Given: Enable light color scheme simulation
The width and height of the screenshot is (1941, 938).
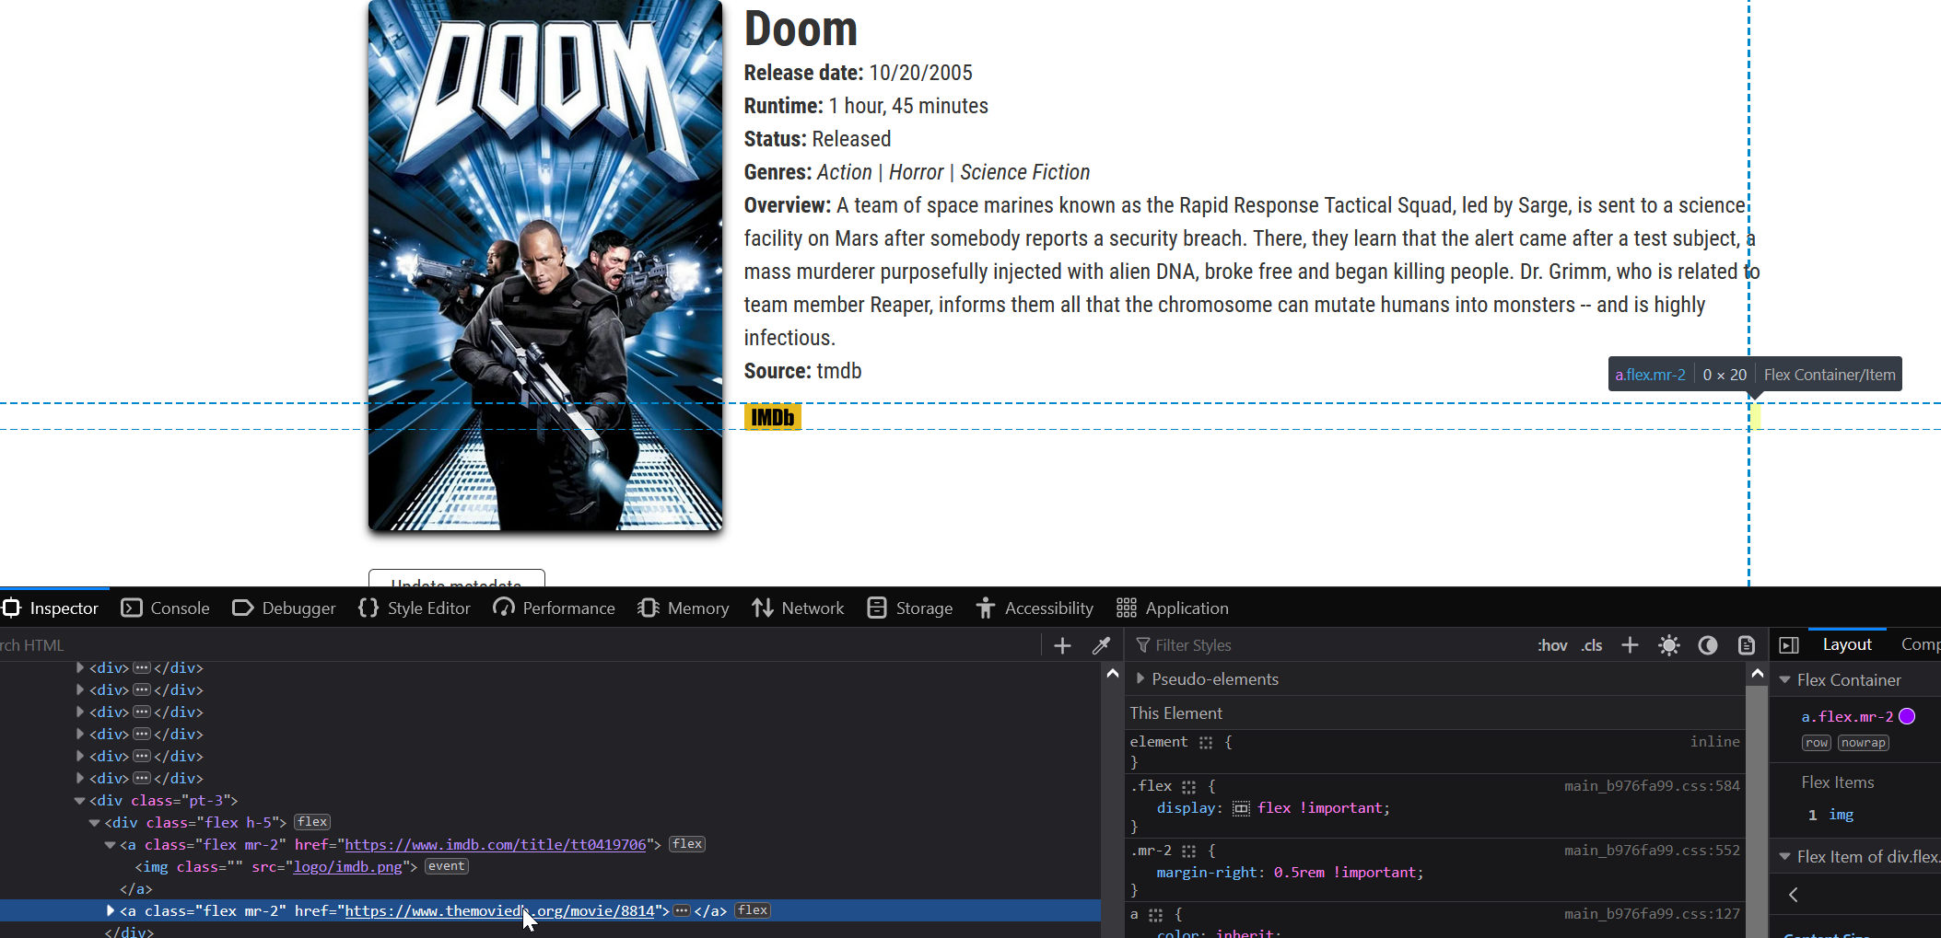Looking at the screenshot, I should 1668,645.
